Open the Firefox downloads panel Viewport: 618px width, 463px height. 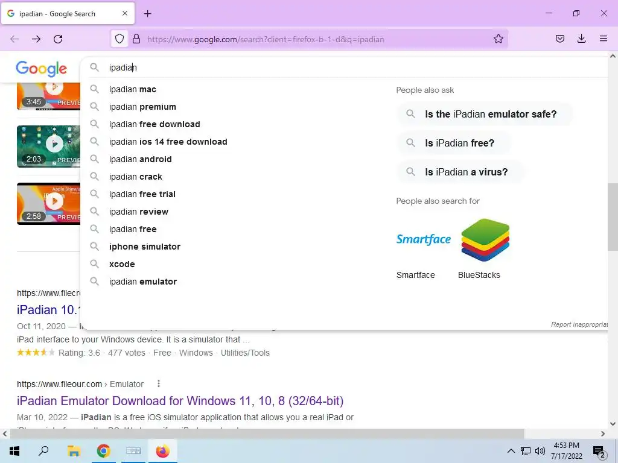tap(581, 39)
